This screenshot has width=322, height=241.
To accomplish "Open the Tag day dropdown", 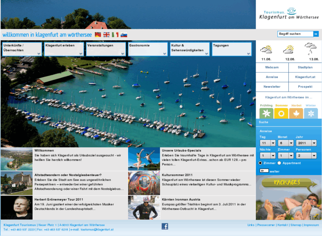I will (268, 143).
